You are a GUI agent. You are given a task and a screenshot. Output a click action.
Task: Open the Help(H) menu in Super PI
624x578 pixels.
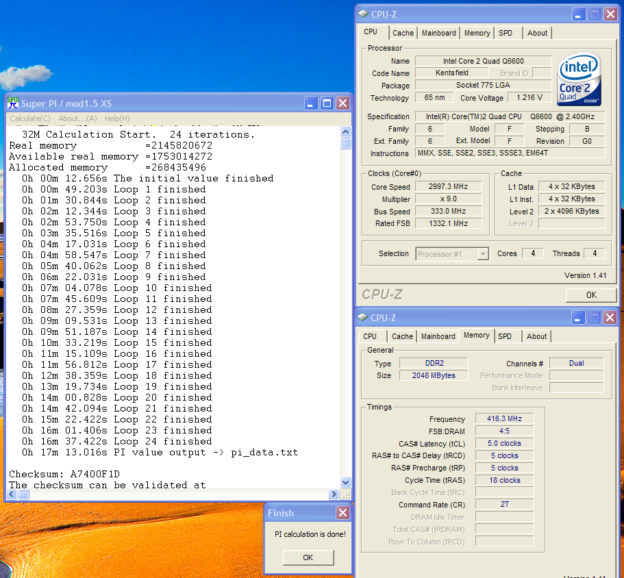(x=117, y=118)
